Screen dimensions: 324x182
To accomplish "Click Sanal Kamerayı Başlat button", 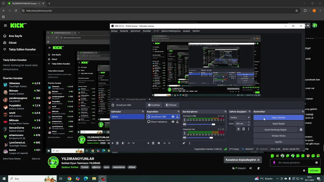I will coord(275,130).
